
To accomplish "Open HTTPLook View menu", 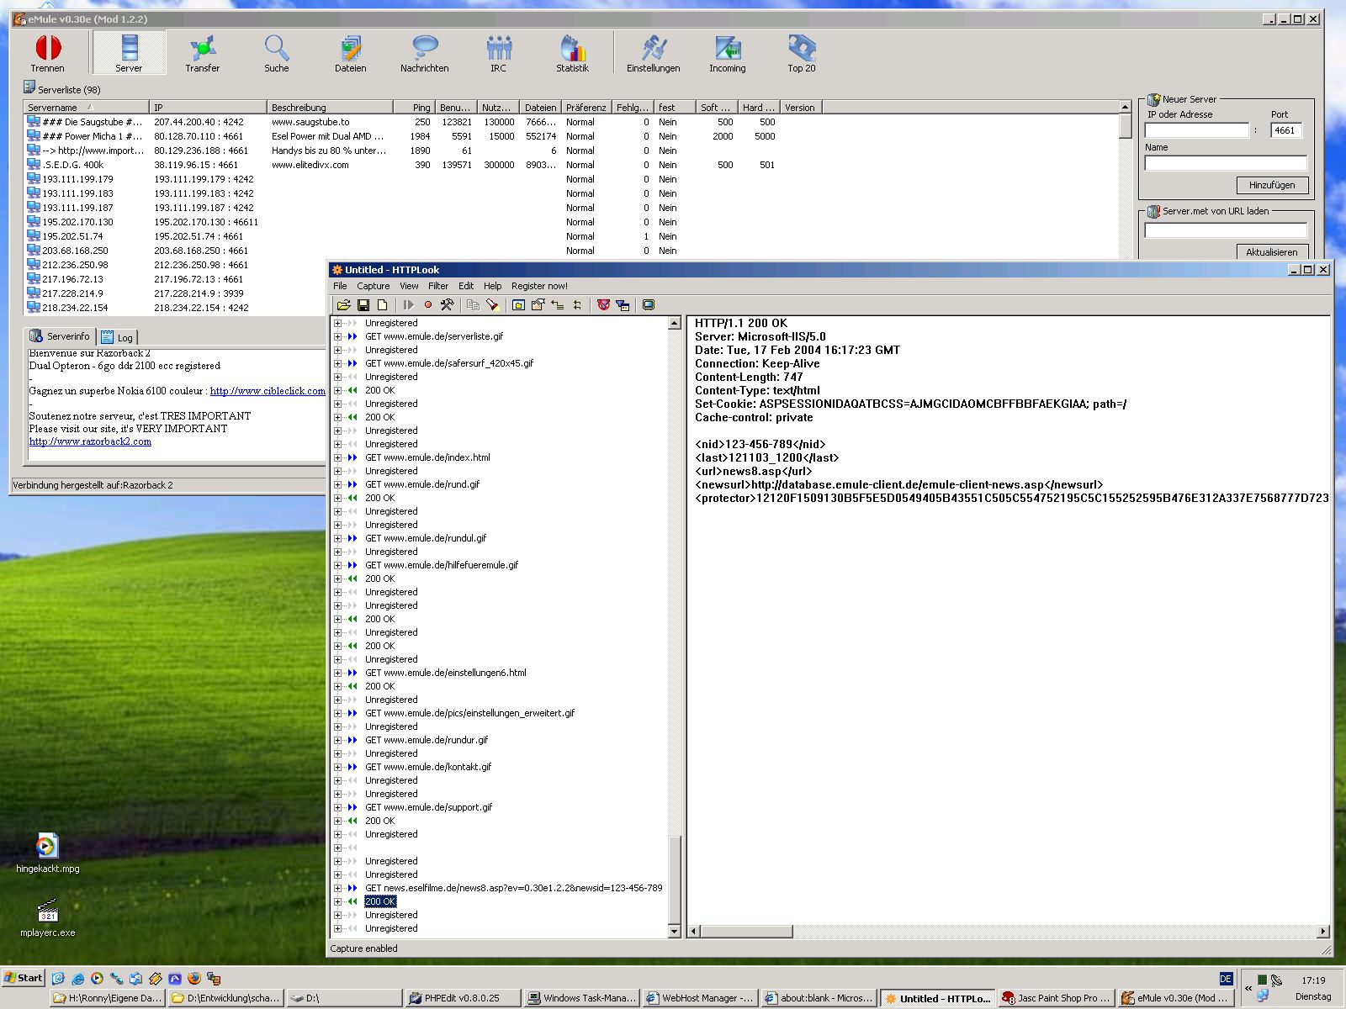I will [409, 286].
